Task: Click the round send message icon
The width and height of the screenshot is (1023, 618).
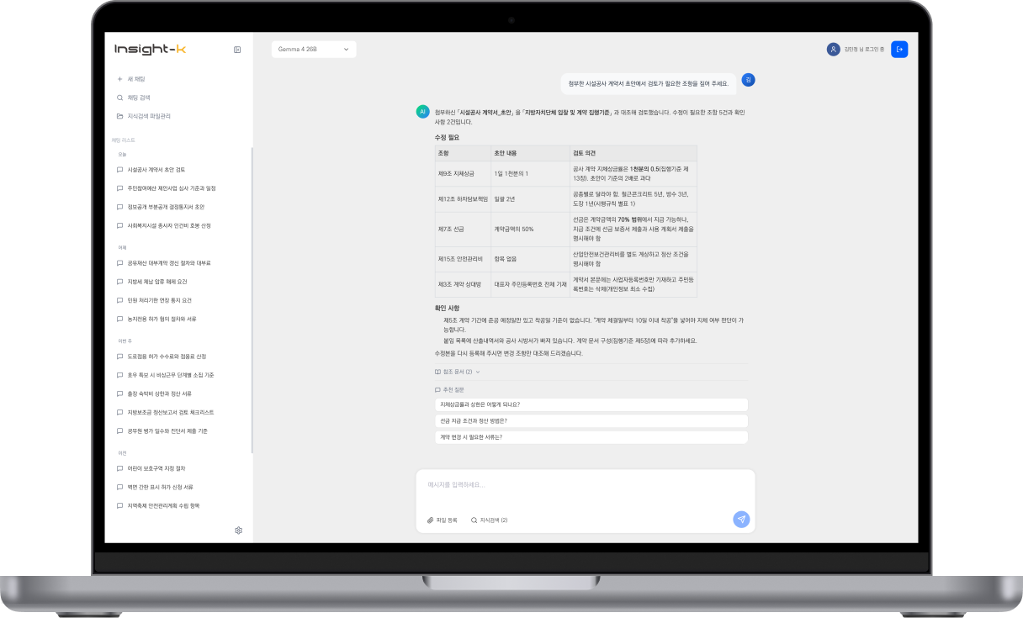Action: click(x=741, y=520)
